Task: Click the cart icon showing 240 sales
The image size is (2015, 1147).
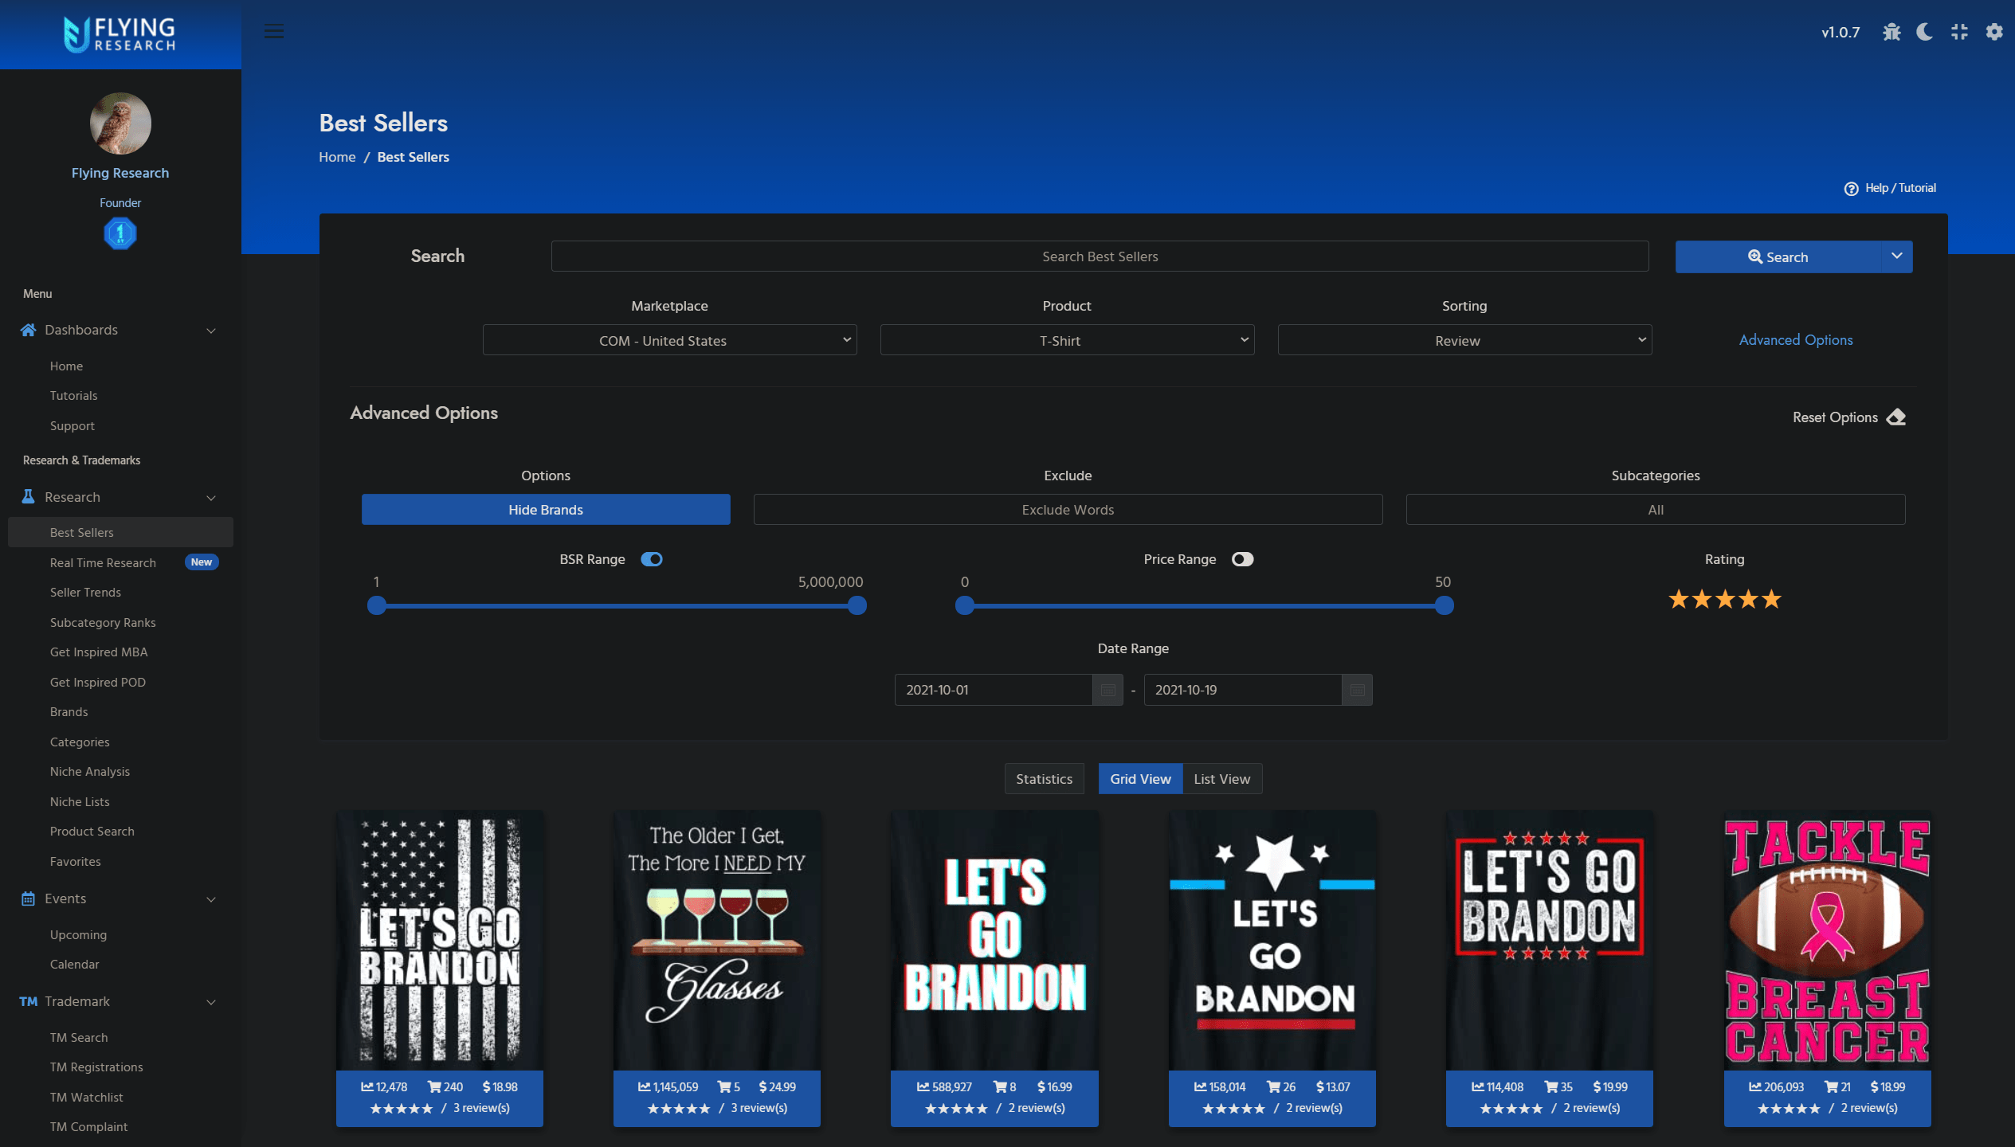Action: click(x=434, y=1087)
